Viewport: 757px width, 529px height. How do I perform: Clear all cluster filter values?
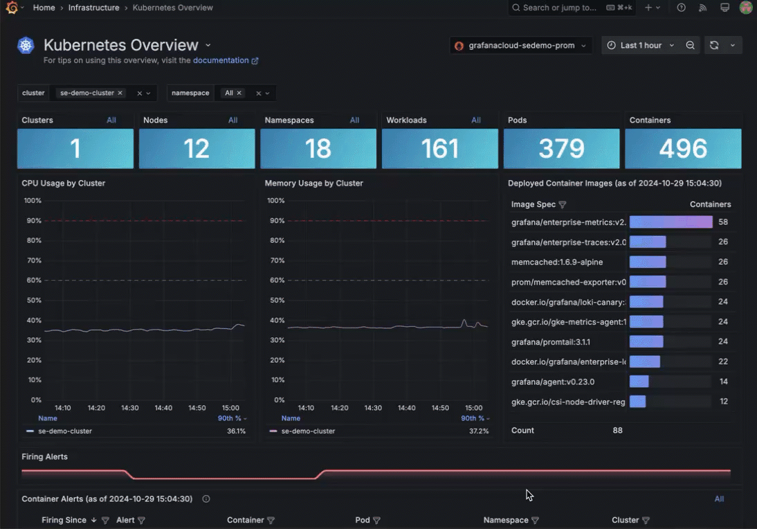(140, 93)
